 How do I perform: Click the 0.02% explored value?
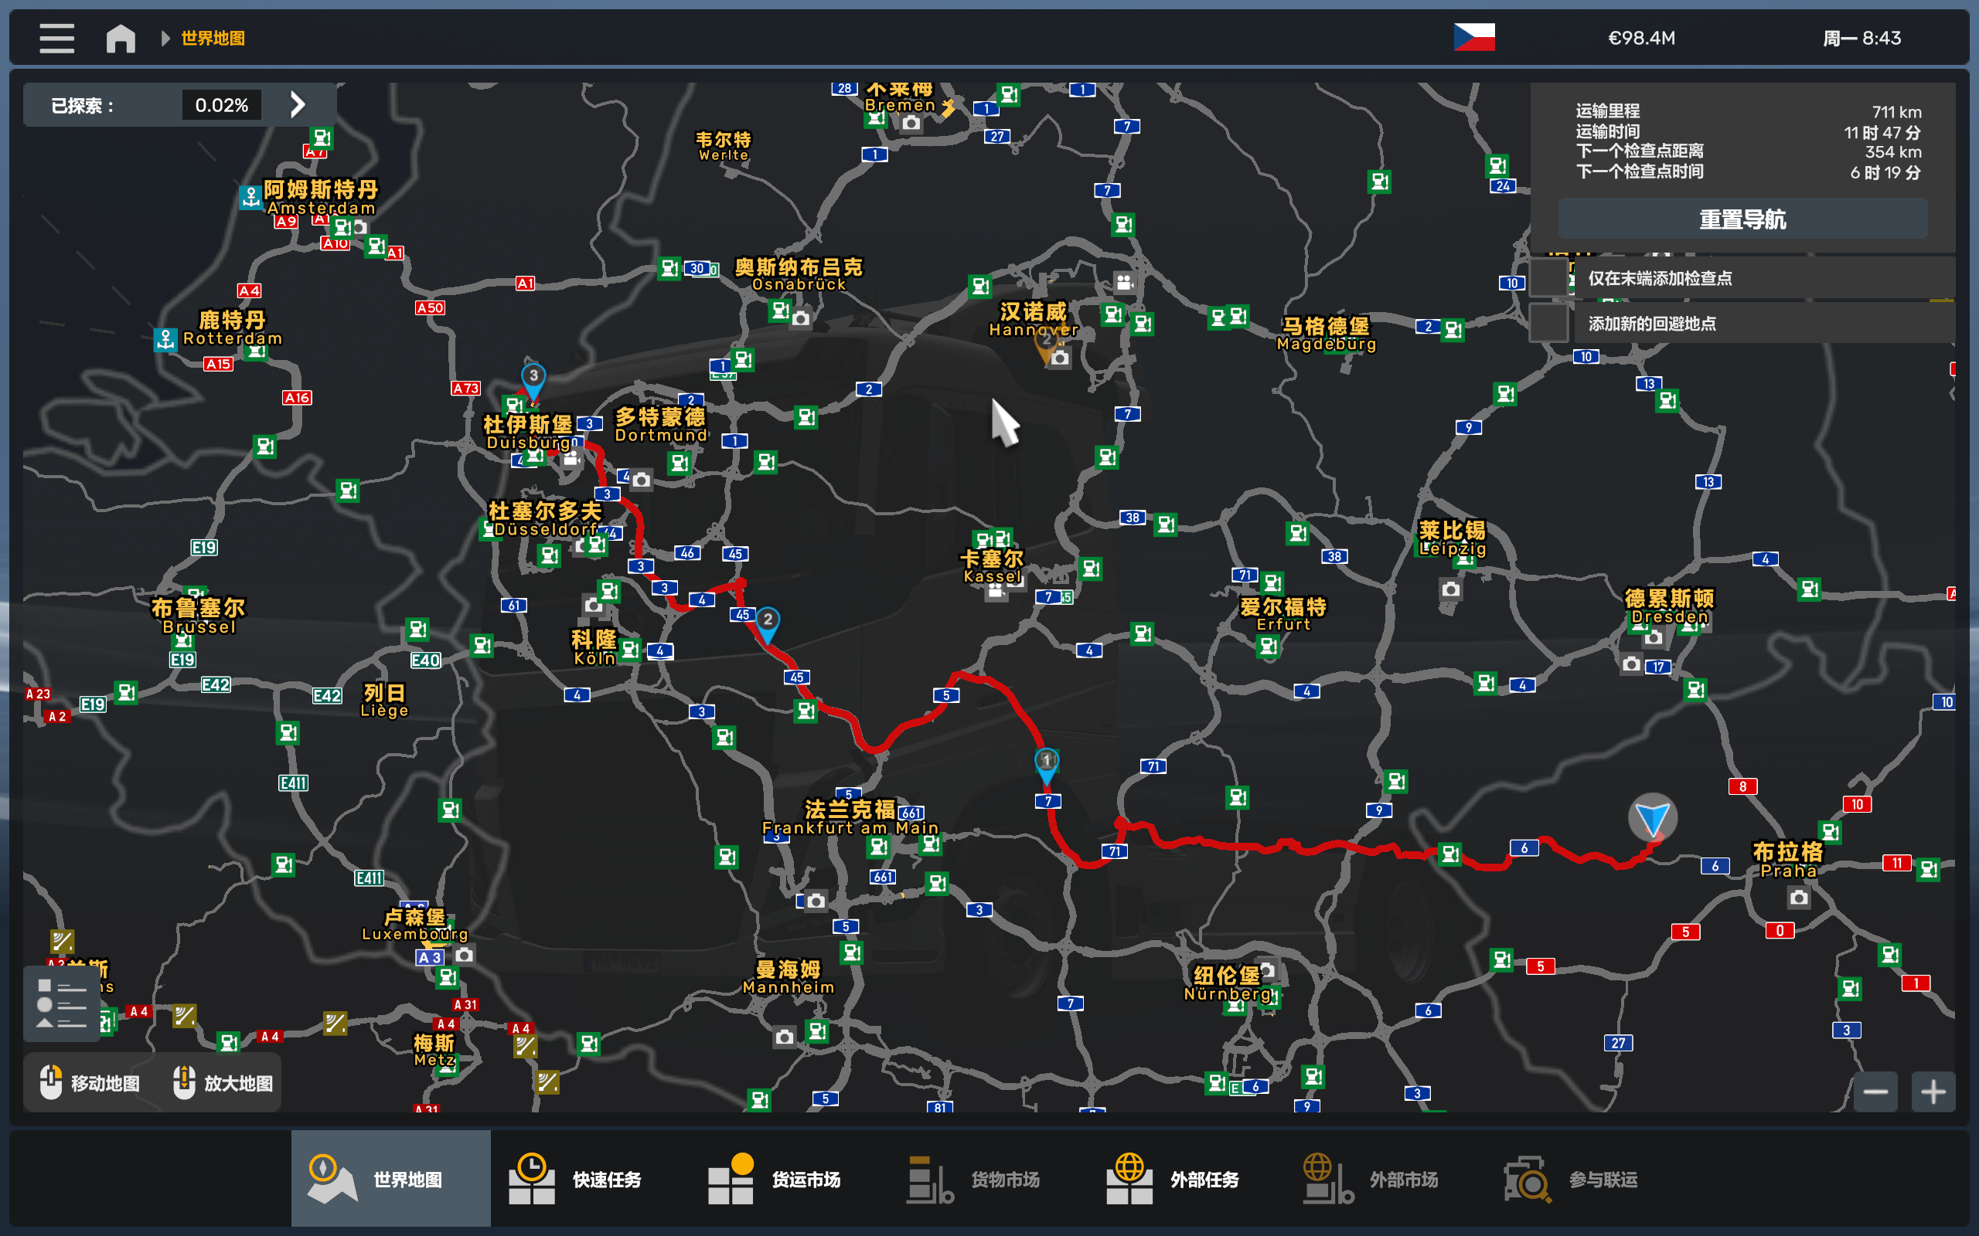pos(222,104)
